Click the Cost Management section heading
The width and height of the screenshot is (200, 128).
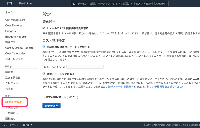15,20
